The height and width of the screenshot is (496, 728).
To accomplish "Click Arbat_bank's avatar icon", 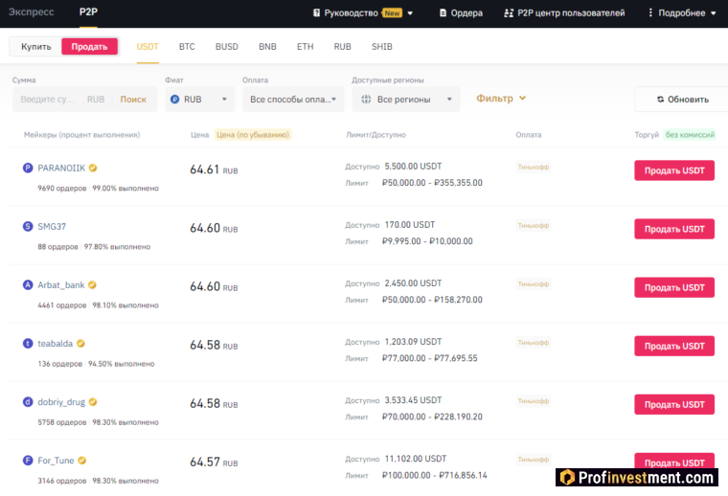I will [28, 285].
